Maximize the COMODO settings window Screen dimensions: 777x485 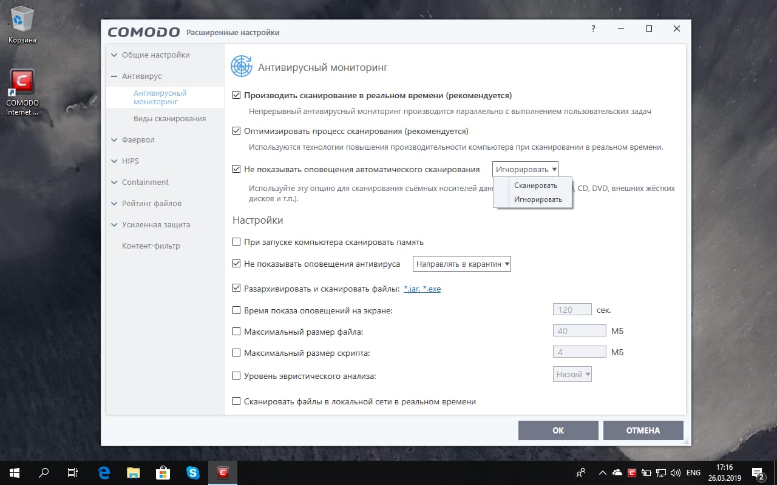[649, 28]
